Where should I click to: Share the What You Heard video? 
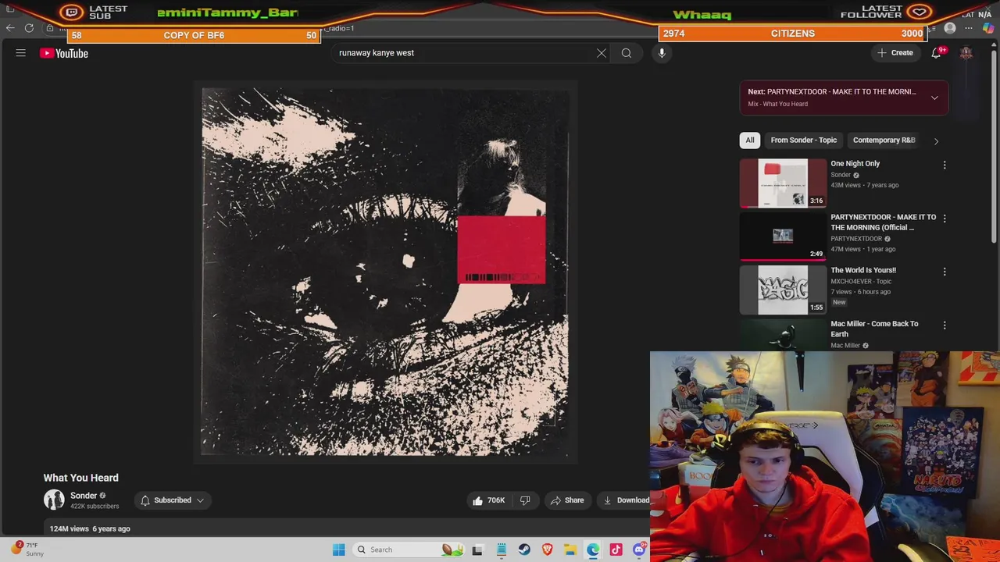(x=567, y=500)
